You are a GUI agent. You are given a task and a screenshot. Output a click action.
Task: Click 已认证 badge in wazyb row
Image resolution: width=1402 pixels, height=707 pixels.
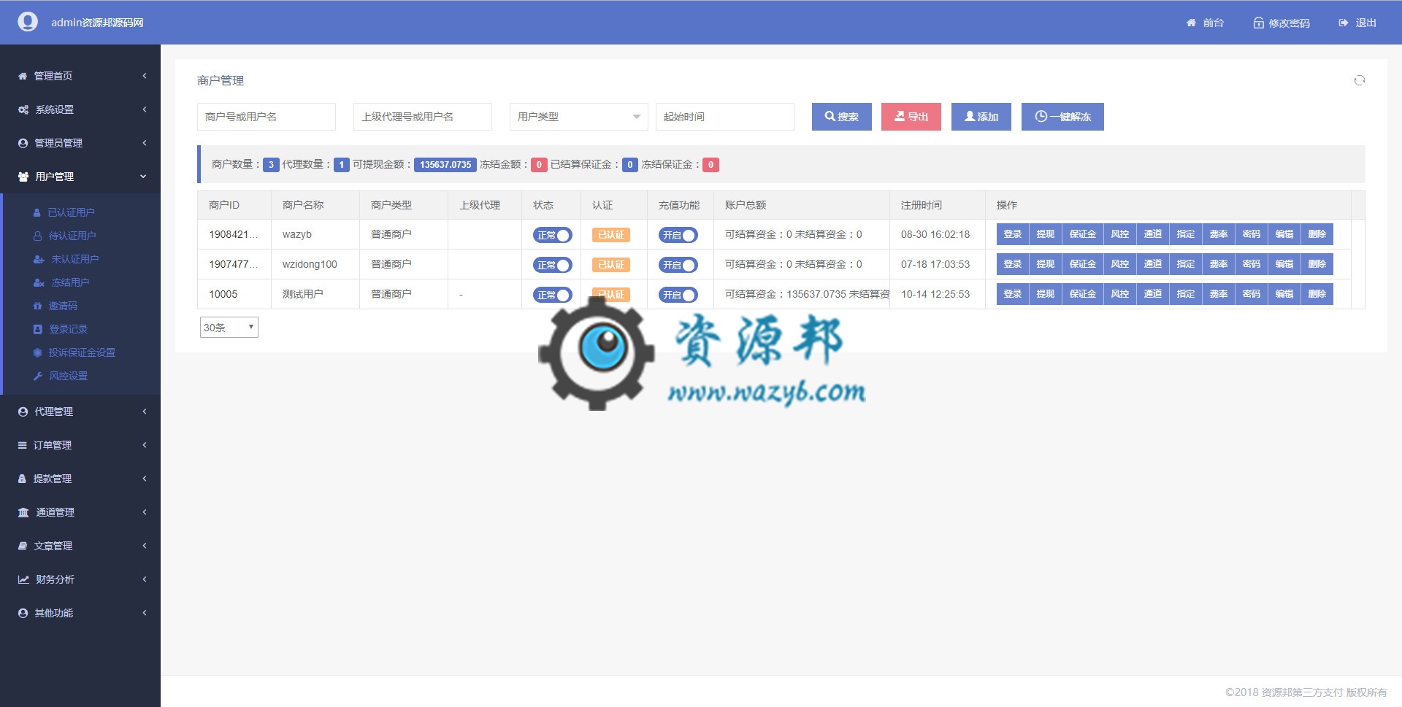coord(610,235)
